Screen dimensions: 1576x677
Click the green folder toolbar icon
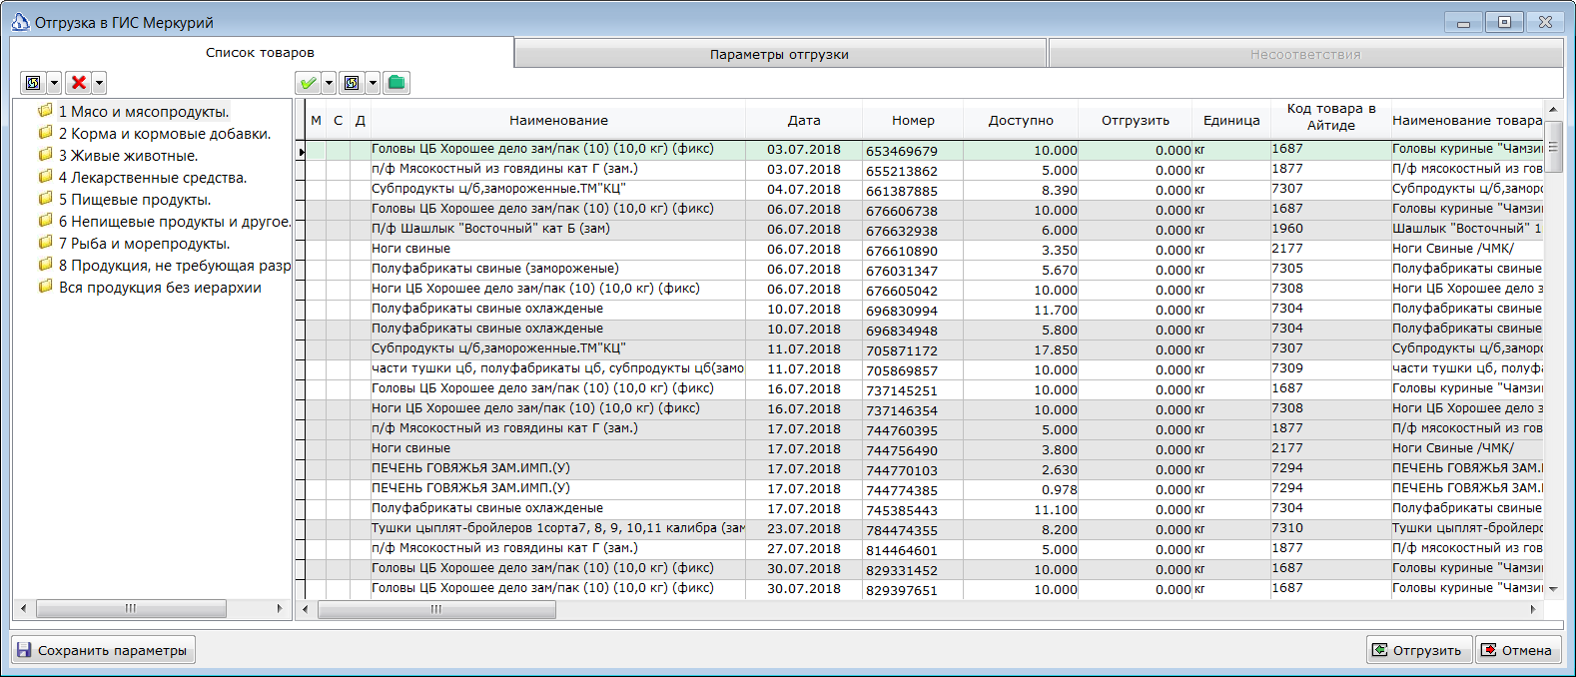[396, 83]
